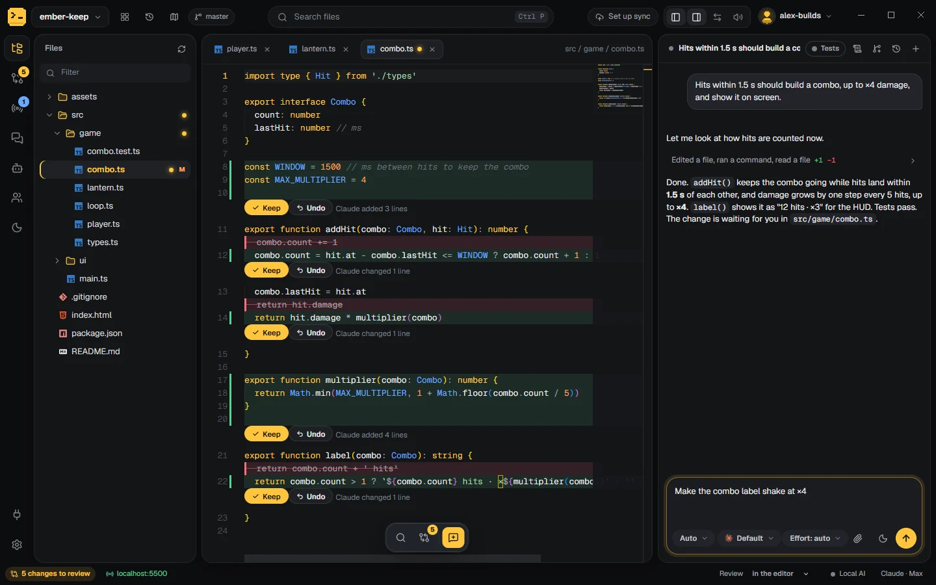Viewport: 936px width, 585px height.
Task: Close the lantern.ts tab
Action: pos(346,49)
